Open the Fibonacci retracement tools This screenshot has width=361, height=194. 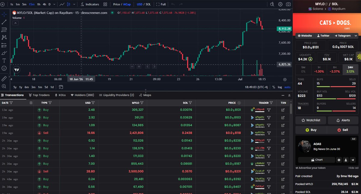(x=4, y=29)
